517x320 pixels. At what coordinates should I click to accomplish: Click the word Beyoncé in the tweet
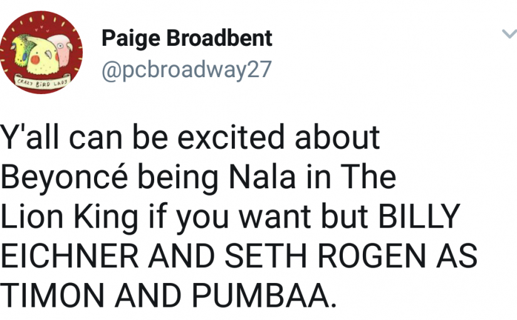[x=64, y=177]
